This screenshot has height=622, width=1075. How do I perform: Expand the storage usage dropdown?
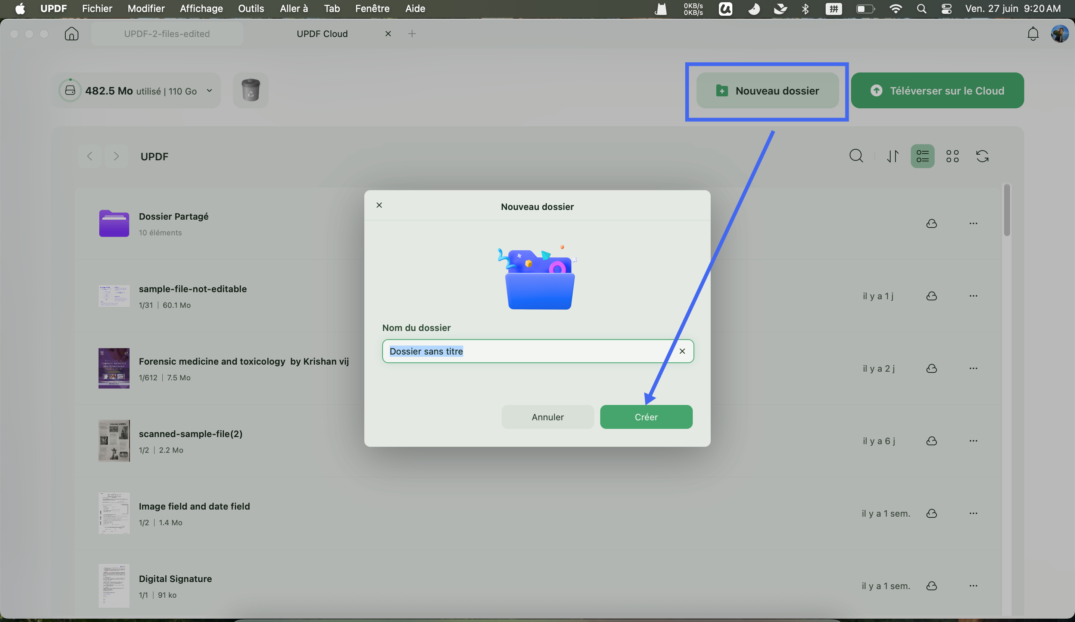209,90
